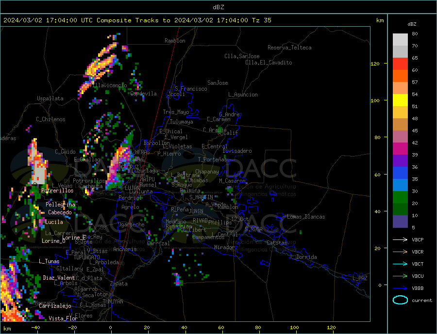Pick the purple 39–36 dBZ swatch
437x334 pixels.
click(400, 161)
